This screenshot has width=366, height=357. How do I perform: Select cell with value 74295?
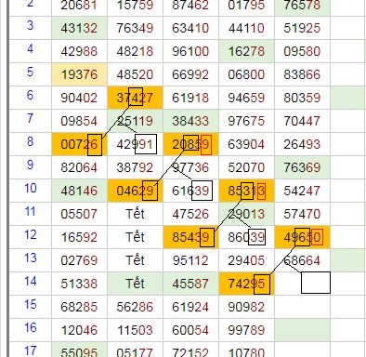coord(246,284)
